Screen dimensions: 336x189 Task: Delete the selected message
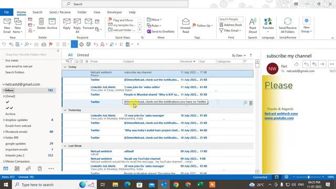(x=41, y=24)
